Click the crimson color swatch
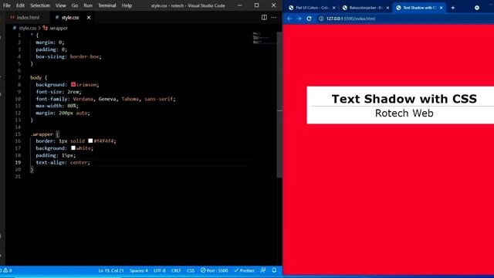Viewport: 494px width, 278px height. (x=73, y=84)
